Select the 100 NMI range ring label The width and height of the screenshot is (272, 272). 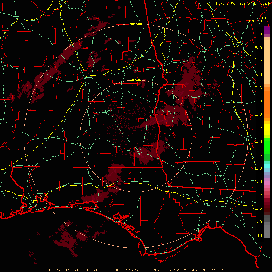(x=136, y=24)
